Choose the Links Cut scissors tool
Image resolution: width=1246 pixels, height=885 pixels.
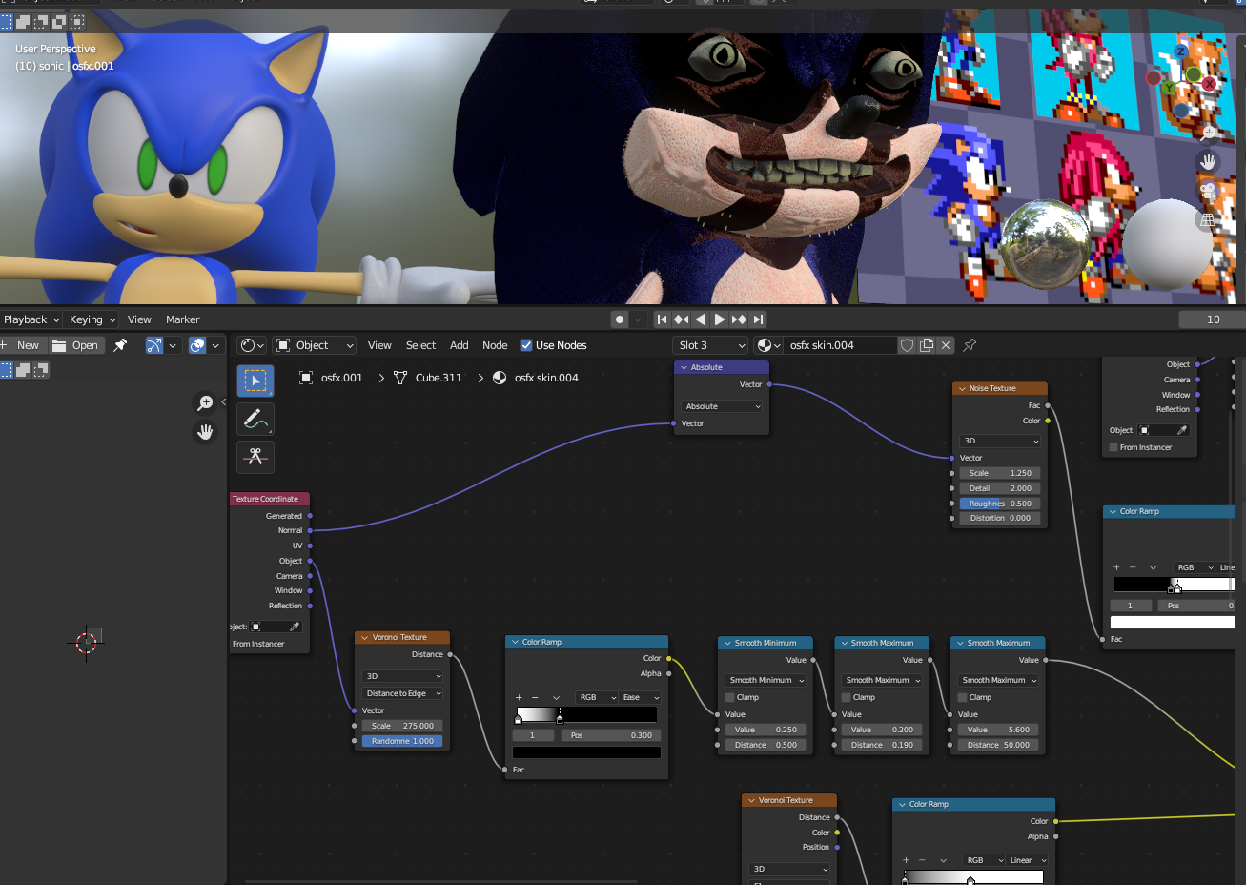pyautogui.click(x=255, y=457)
